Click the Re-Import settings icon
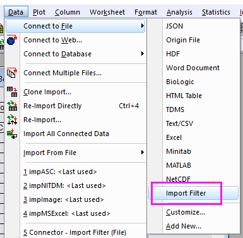The height and width of the screenshot is (238, 243). click(12, 120)
